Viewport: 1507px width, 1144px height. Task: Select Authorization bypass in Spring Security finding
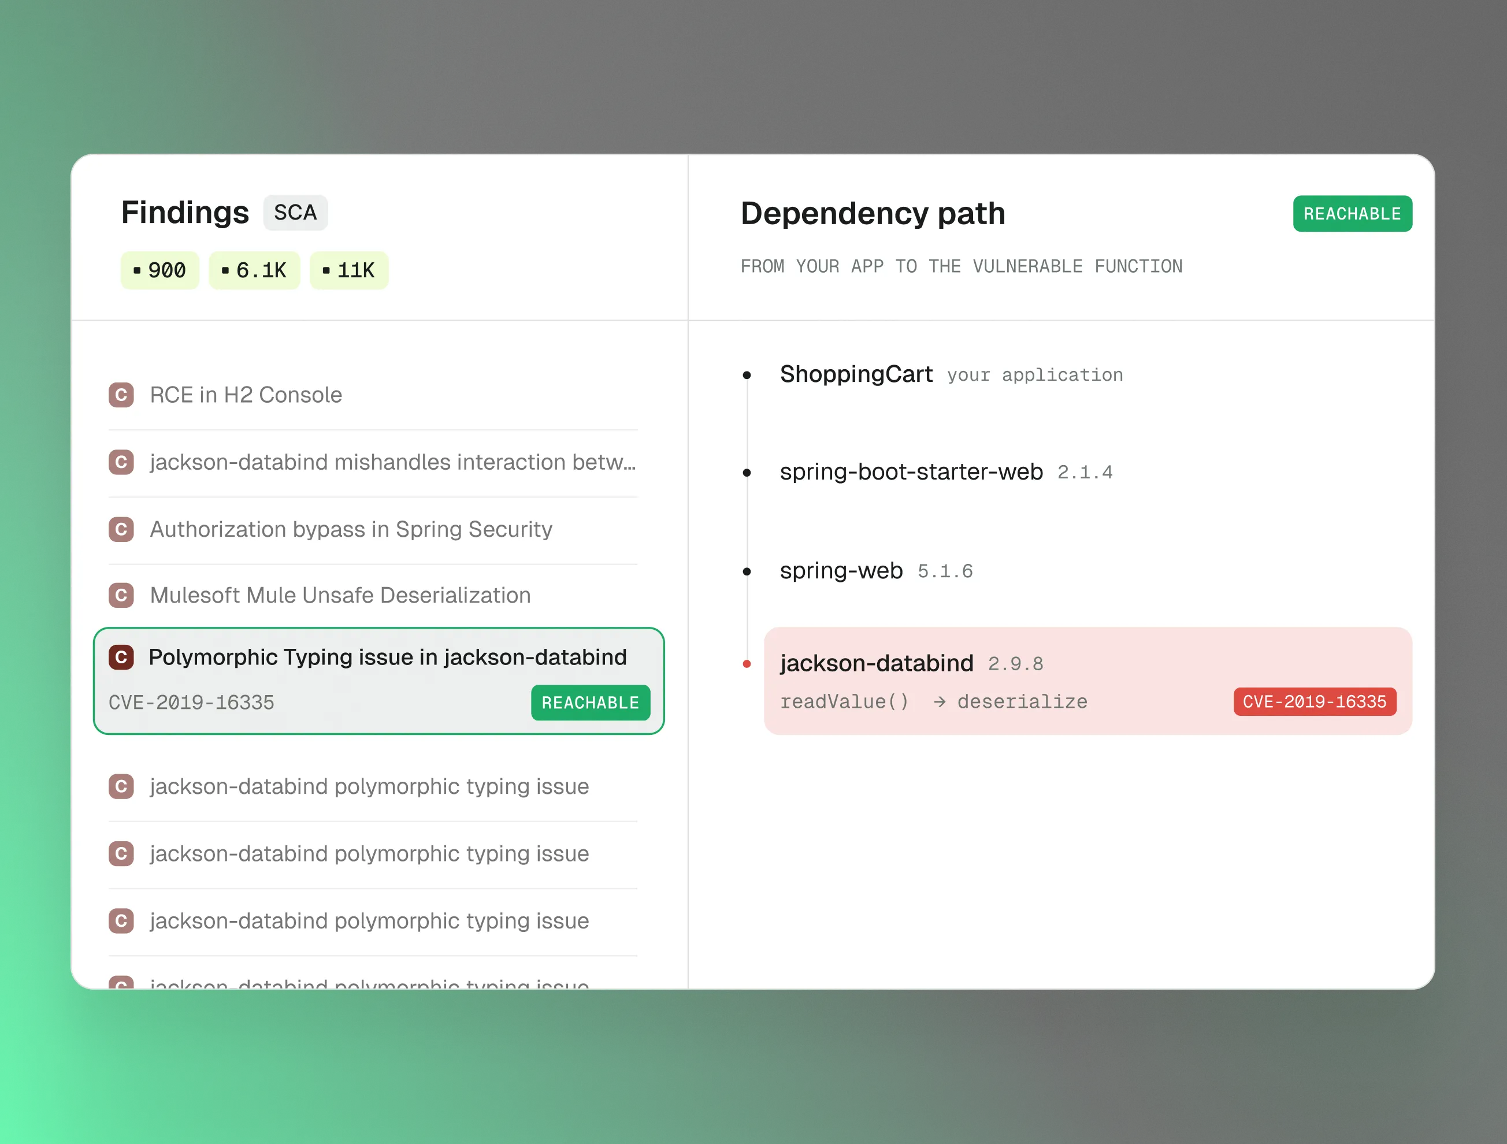click(x=373, y=529)
